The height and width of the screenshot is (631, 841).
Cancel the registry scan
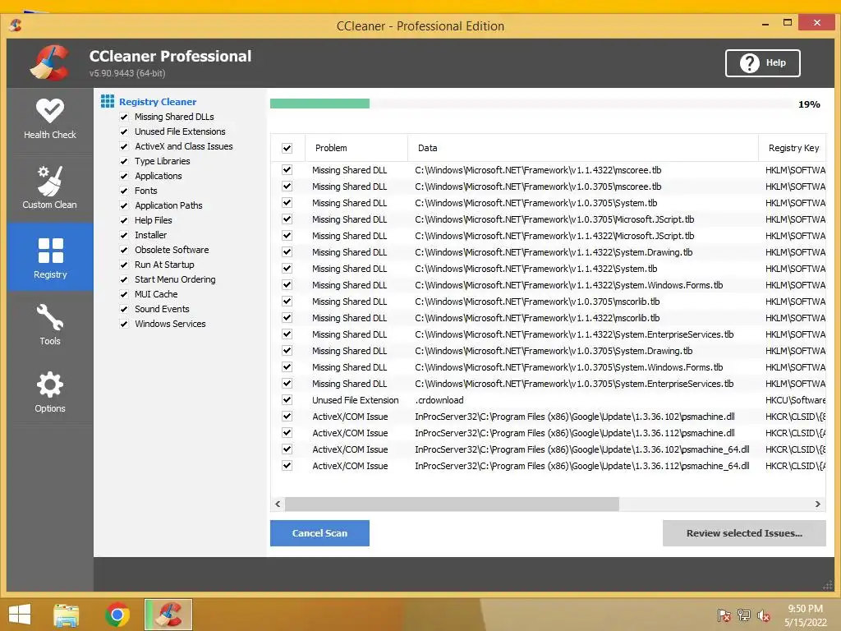pos(319,533)
